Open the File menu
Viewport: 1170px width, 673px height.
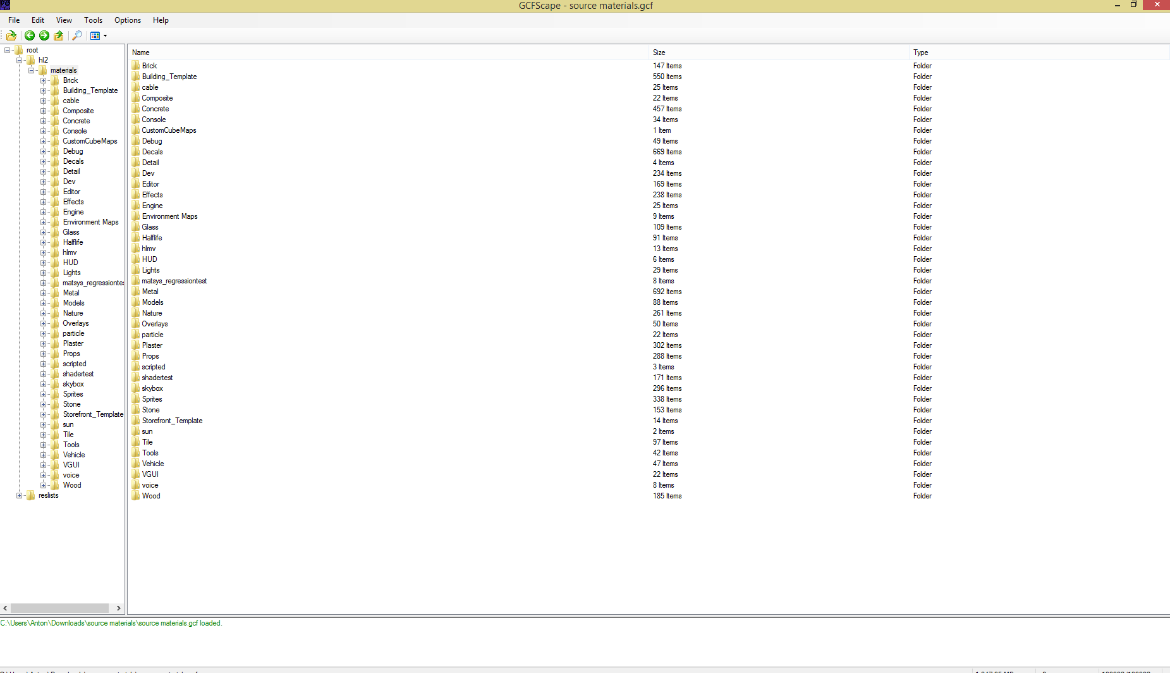(14, 20)
